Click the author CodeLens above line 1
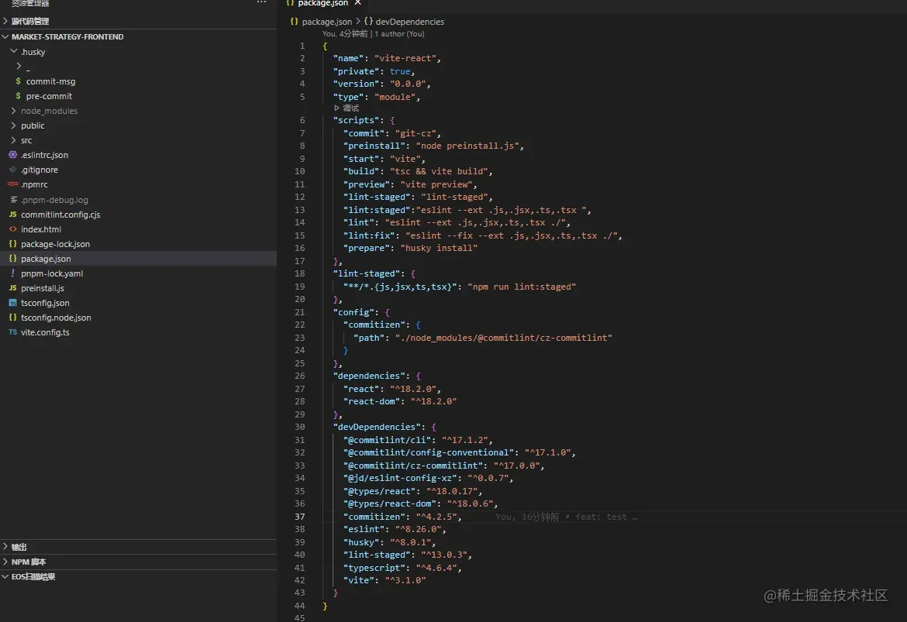Image resolution: width=907 pixels, height=622 pixels. 373,33
